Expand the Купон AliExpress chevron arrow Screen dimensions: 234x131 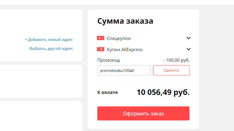coord(189,49)
